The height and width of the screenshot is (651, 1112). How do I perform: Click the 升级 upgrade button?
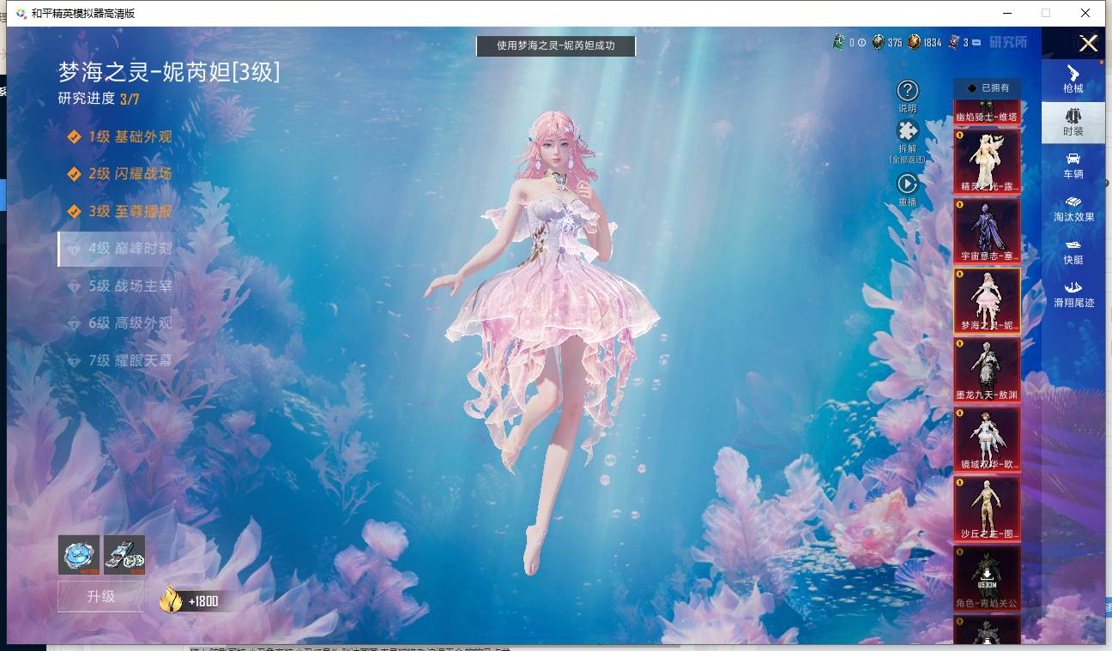(x=100, y=596)
